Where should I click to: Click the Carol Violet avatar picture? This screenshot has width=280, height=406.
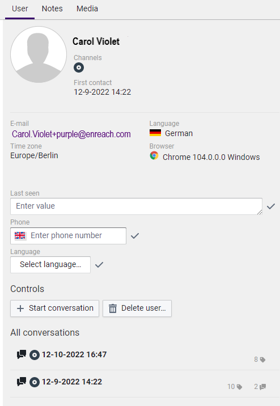click(39, 54)
